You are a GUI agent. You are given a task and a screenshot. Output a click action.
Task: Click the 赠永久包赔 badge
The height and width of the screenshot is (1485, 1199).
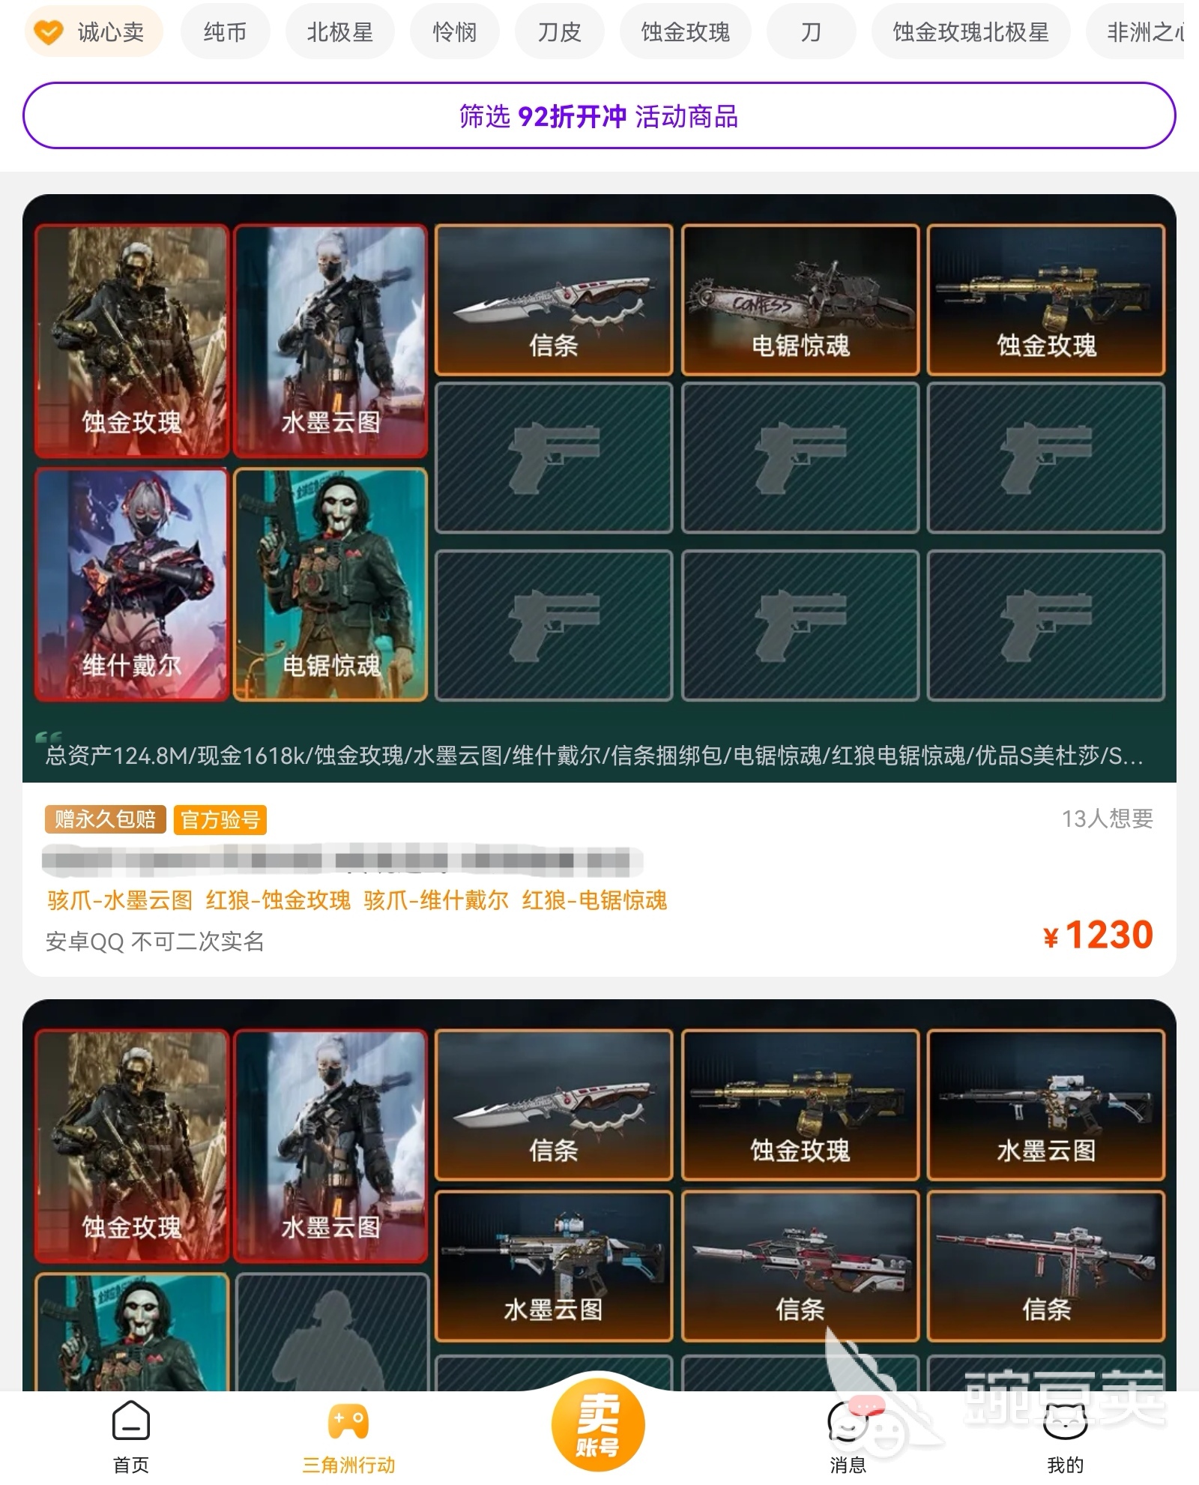click(x=106, y=819)
